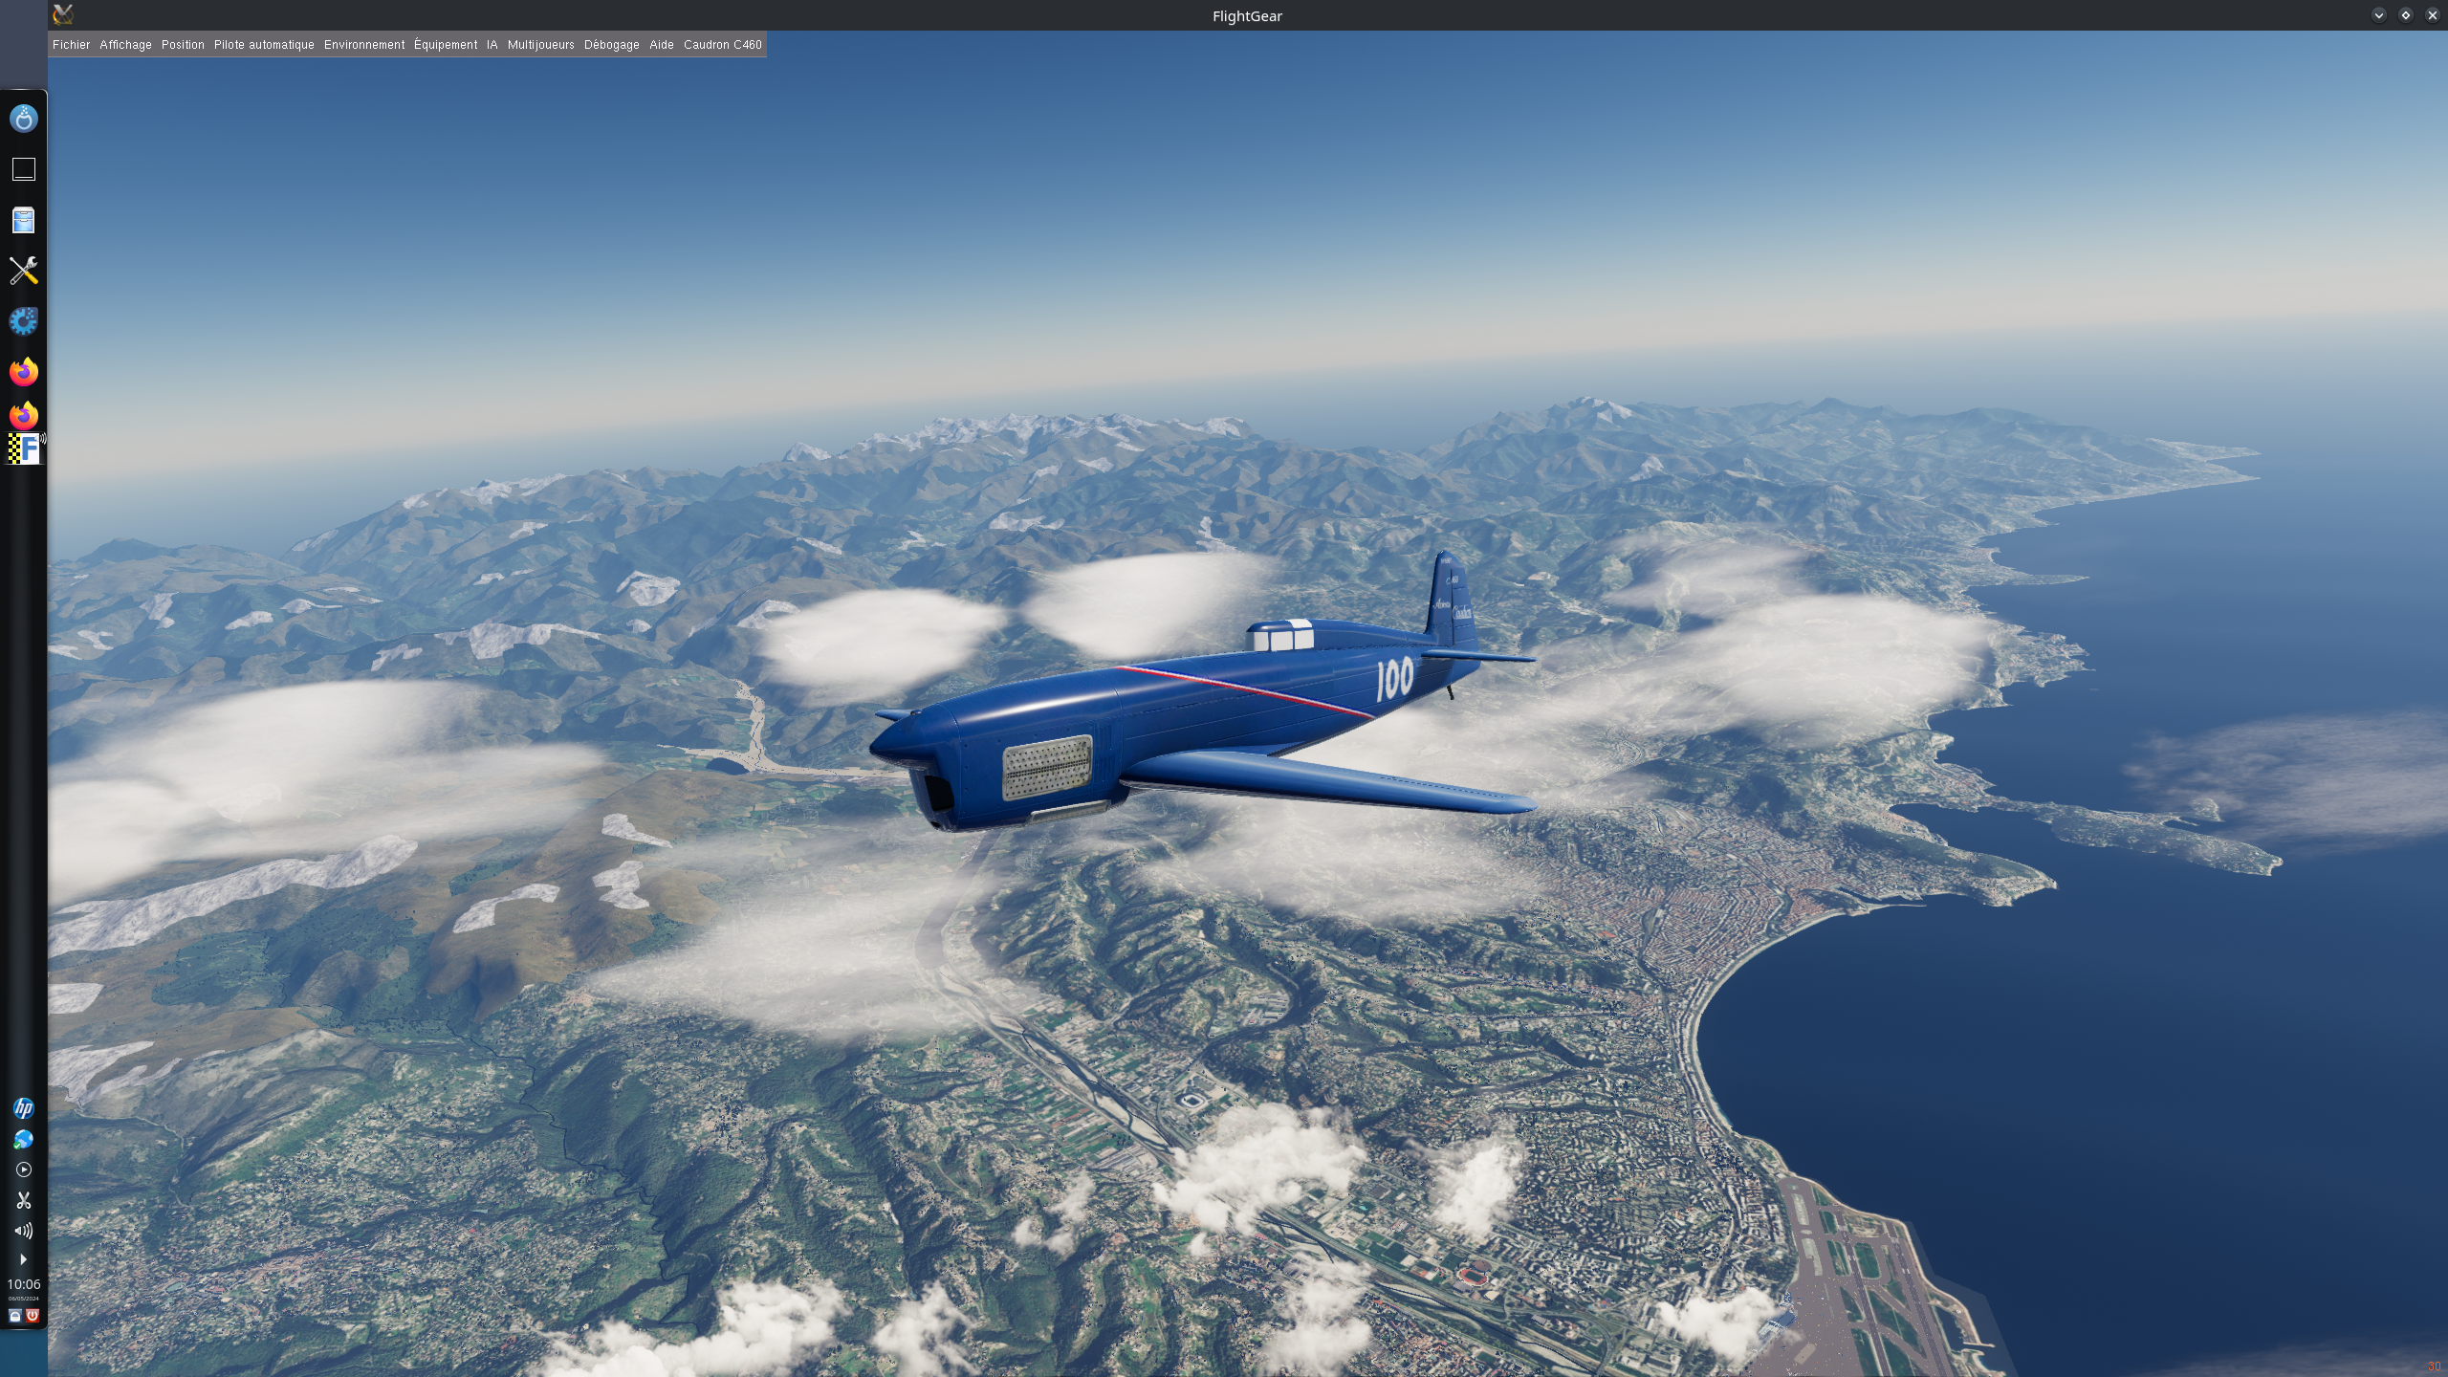
Task: Expand hidden tray icons arrow
Action: pyautogui.click(x=24, y=1259)
